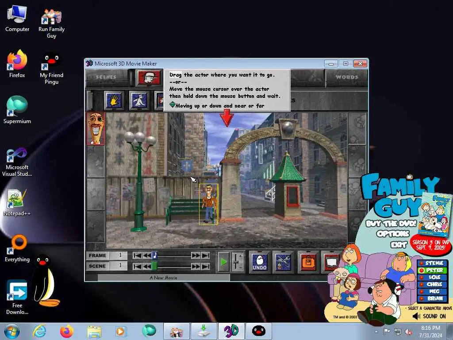Open Computer desktop icon
The height and width of the screenshot is (340, 453).
[x=17, y=19]
